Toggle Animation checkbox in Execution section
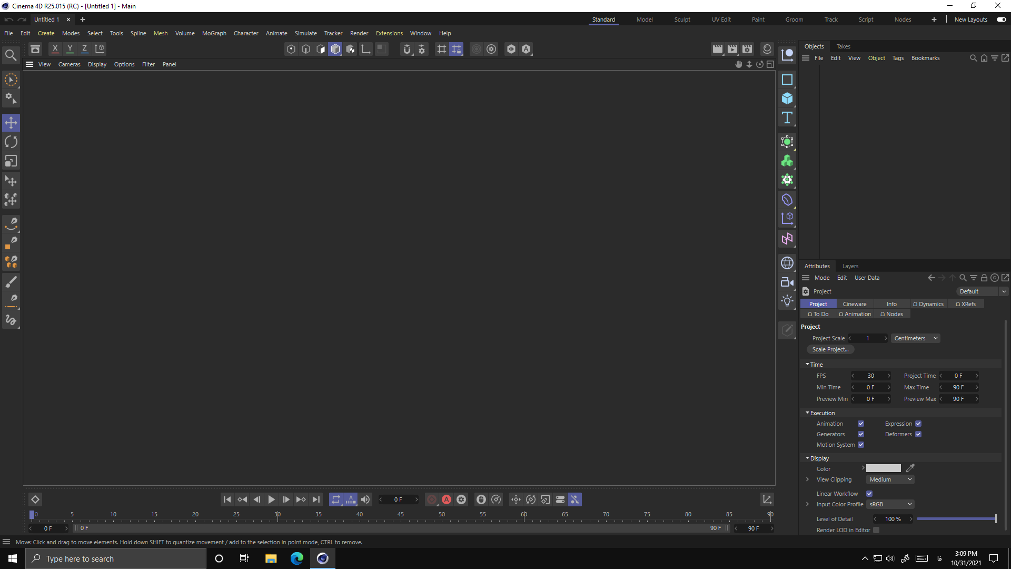The image size is (1011, 569). (860, 424)
